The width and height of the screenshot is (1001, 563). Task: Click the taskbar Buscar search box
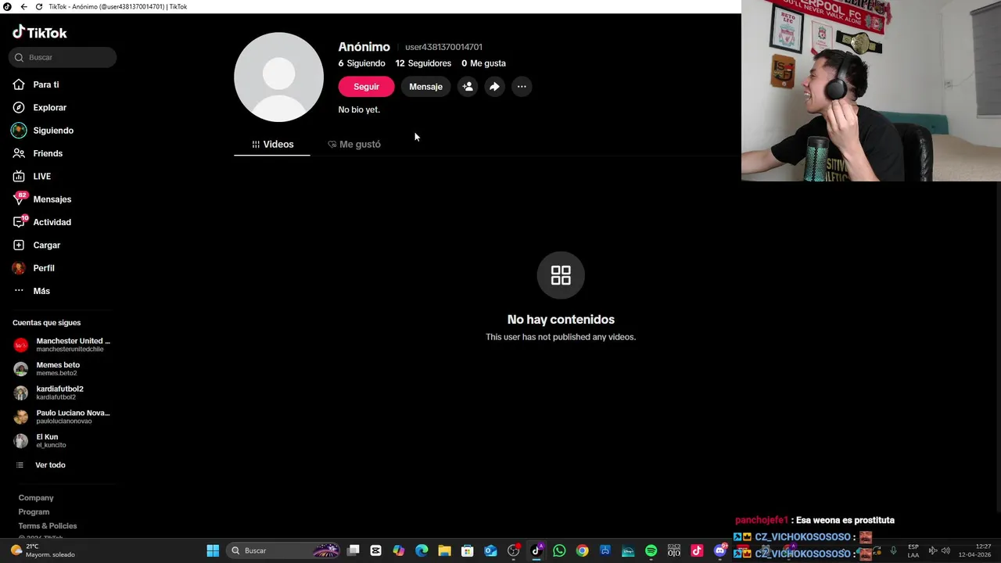click(x=285, y=550)
